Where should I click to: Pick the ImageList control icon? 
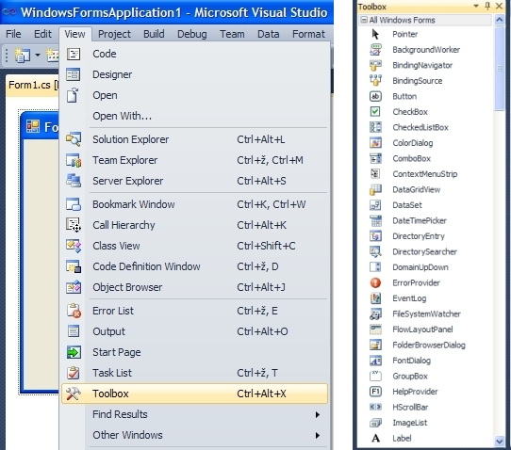[375, 423]
